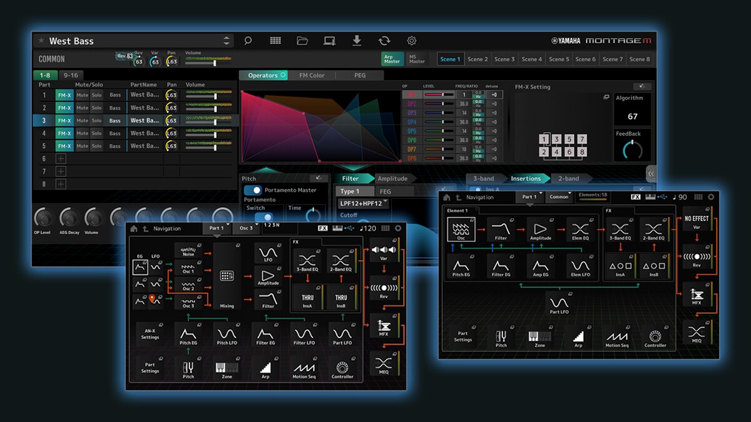This screenshot has width=751, height=422.
Task: Click the Arp icon in the bottom row
Action: point(265,368)
